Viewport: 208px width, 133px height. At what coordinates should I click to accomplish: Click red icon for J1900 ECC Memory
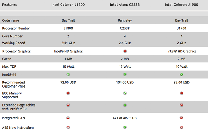(181, 93)
